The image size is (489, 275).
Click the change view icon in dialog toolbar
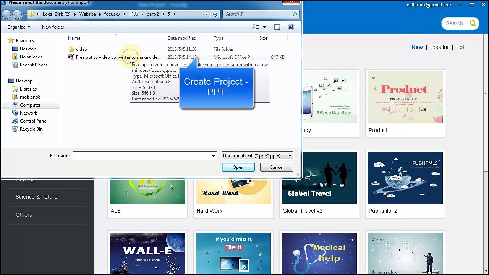[256, 27]
